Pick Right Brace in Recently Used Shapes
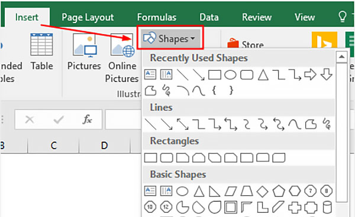The height and width of the screenshot is (217, 355). pyautogui.click(x=231, y=91)
